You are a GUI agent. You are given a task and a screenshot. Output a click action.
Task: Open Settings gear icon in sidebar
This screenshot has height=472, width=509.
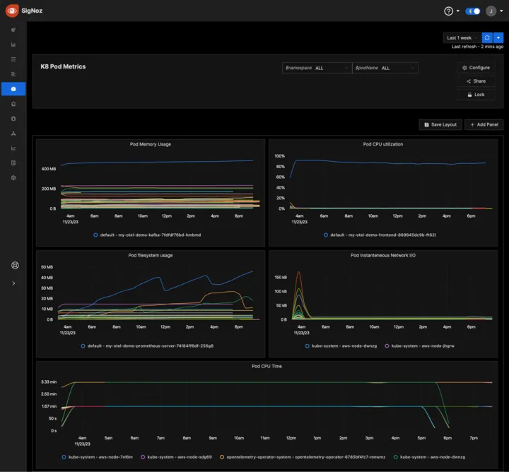13,178
